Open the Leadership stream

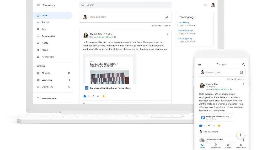tap(53, 80)
